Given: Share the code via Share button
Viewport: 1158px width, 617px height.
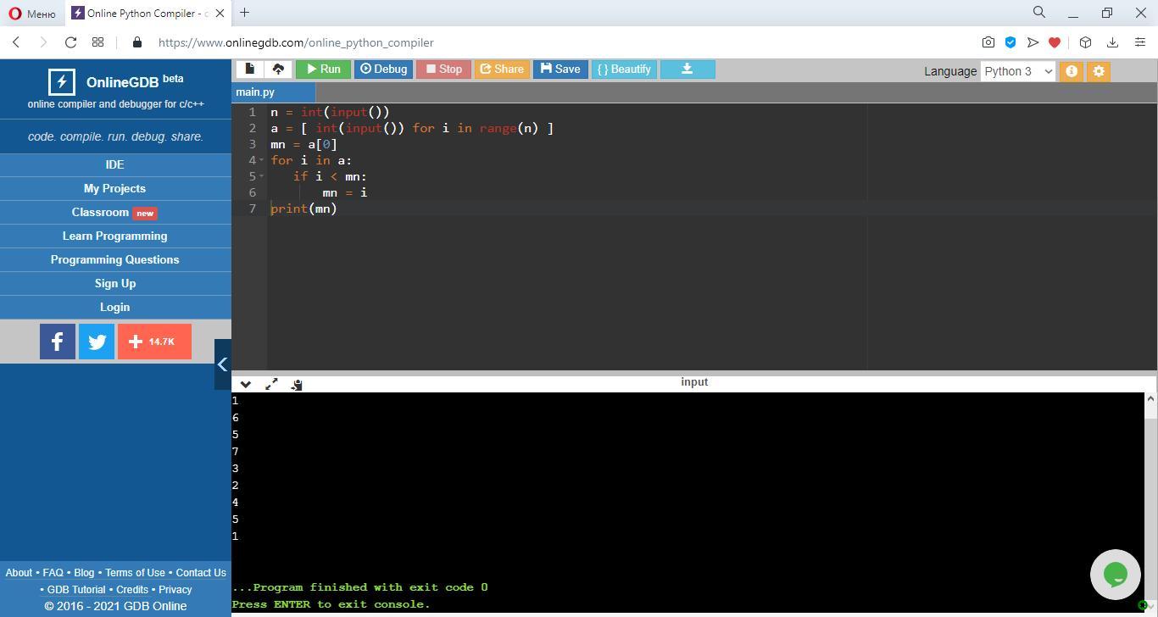Looking at the screenshot, I should pos(502,69).
